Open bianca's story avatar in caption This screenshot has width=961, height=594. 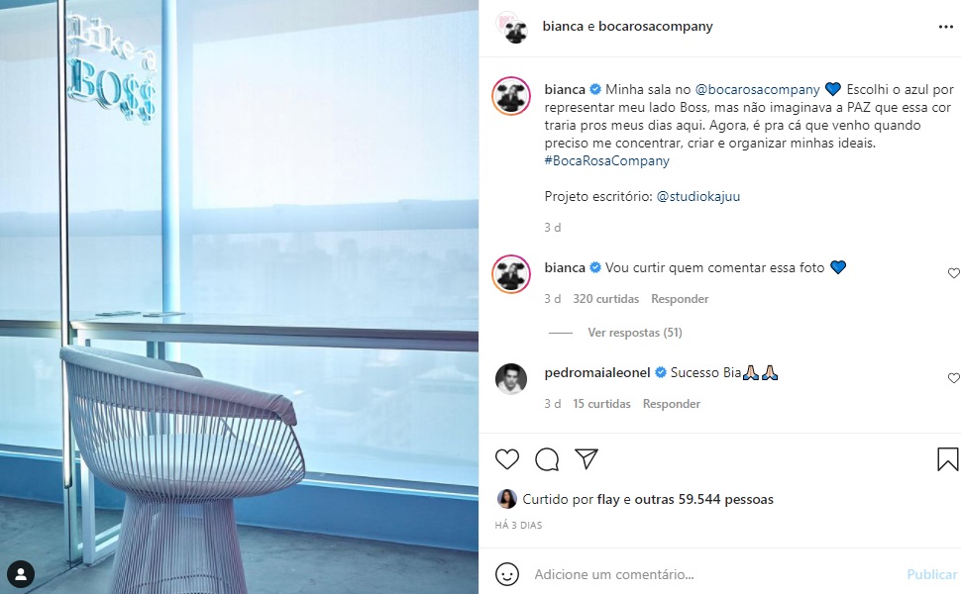tap(511, 96)
